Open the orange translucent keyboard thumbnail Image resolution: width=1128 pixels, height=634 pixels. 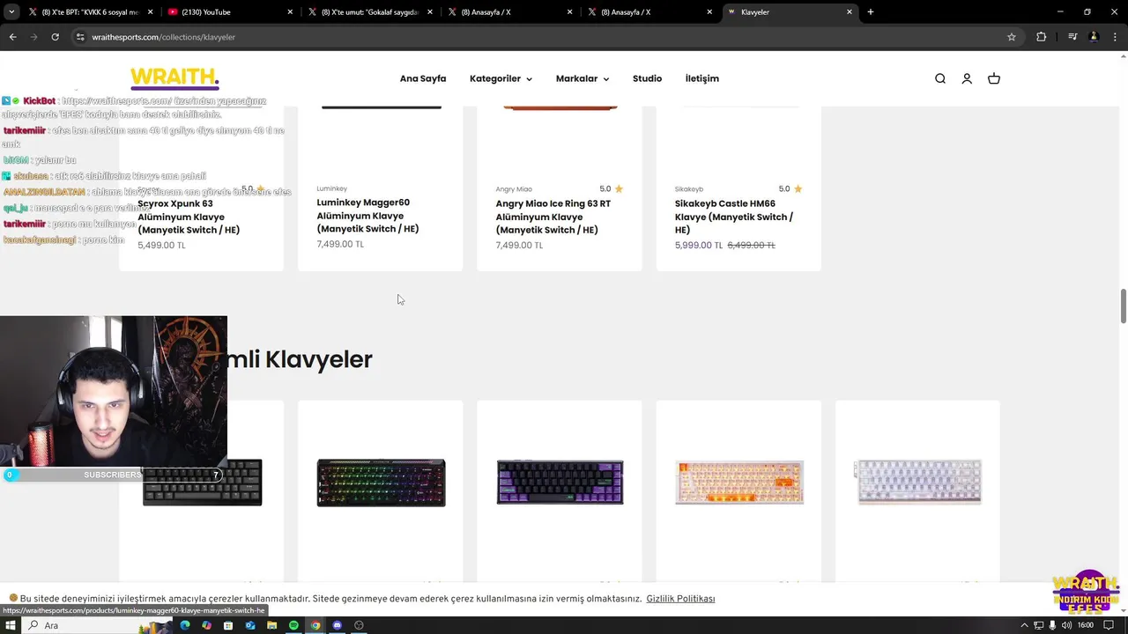(739, 482)
